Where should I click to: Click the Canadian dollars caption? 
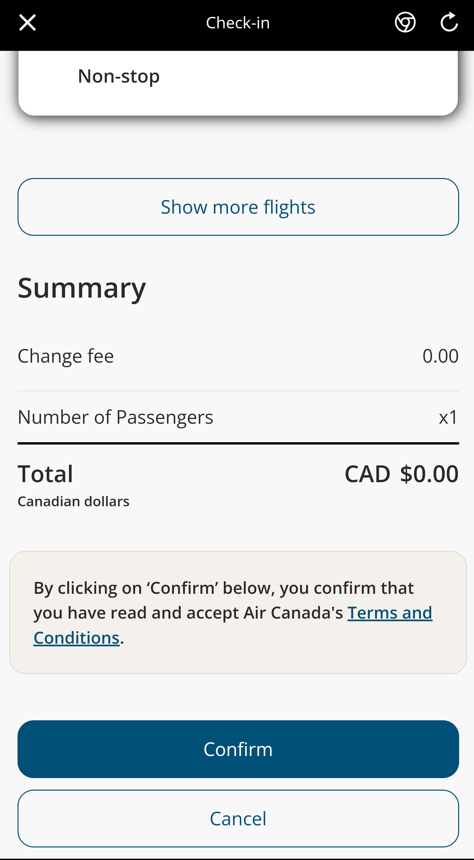73,501
